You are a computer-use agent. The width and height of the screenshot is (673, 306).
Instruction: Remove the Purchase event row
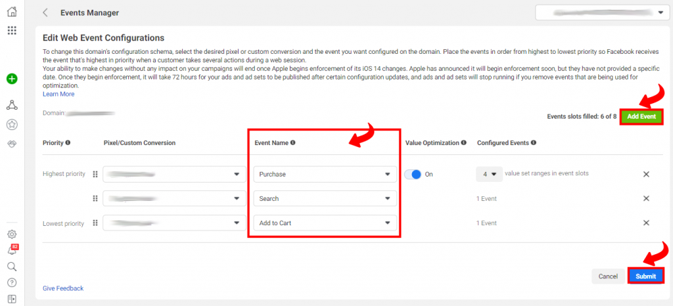click(x=646, y=174)
